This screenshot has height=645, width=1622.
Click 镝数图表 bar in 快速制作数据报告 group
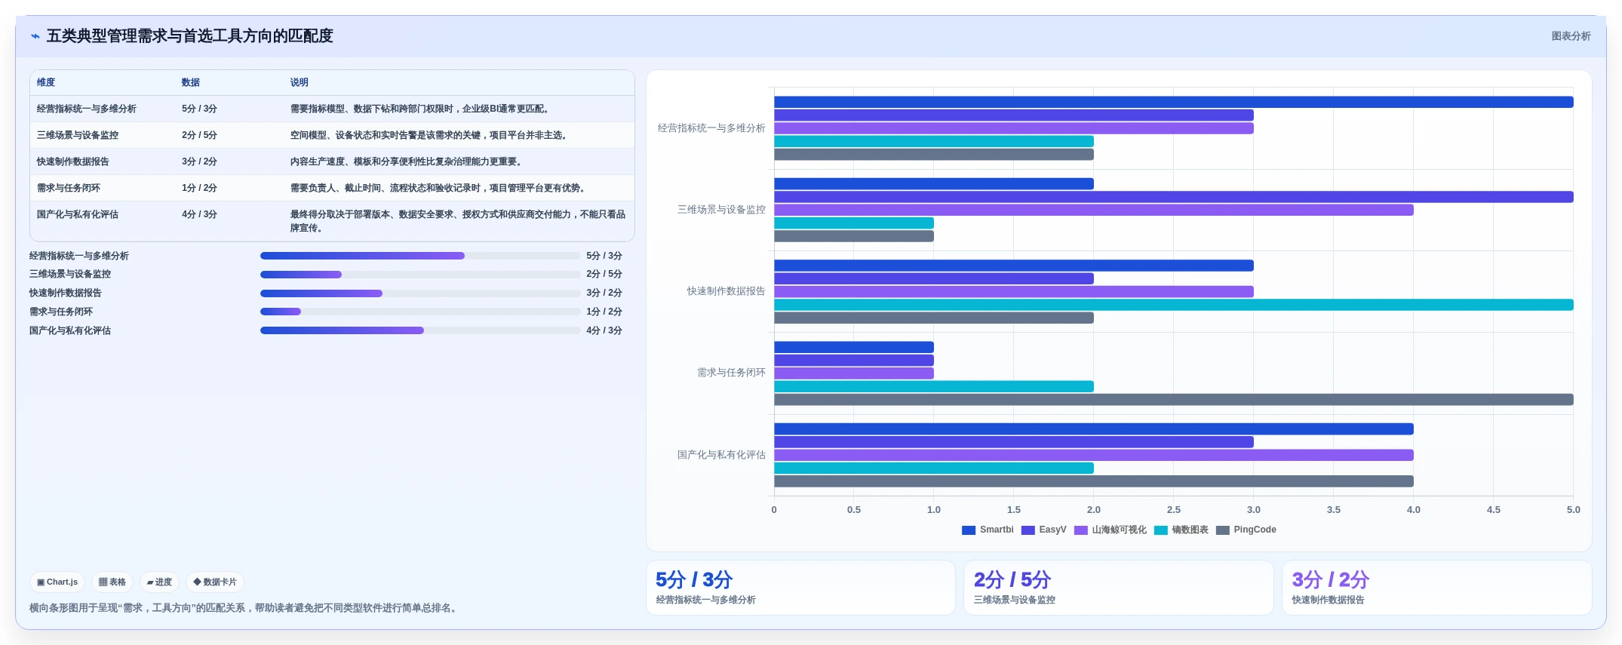point(1173,305)
